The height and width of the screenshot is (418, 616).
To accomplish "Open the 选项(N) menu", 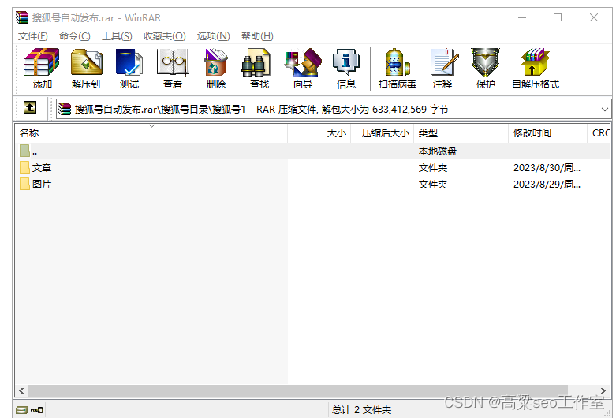I will 213,36.
